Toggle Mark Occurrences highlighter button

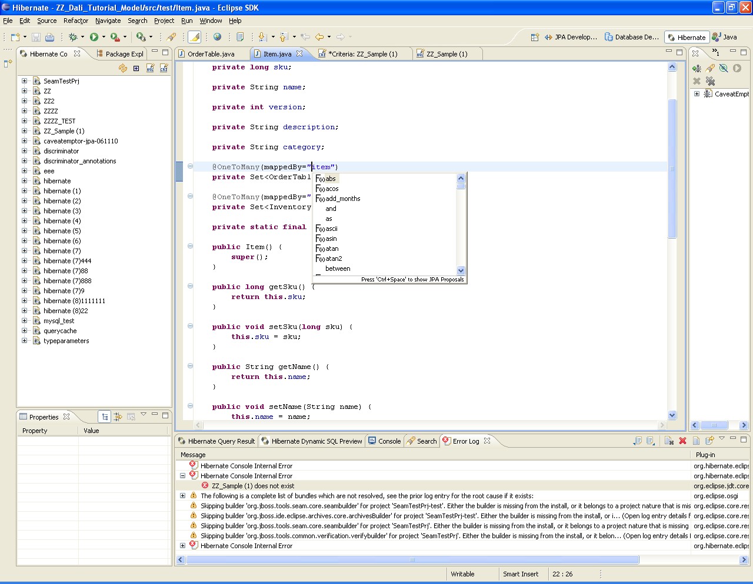click(194, 37)
